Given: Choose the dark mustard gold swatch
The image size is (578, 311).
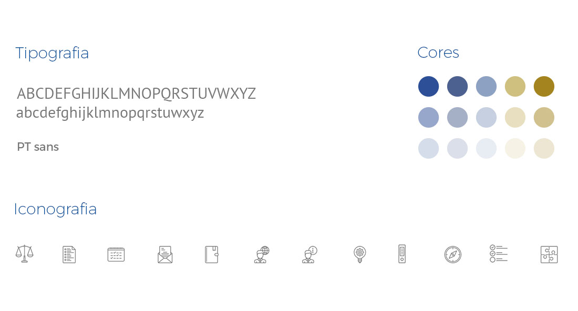Looking at the screenshot, I should [544, 86].
